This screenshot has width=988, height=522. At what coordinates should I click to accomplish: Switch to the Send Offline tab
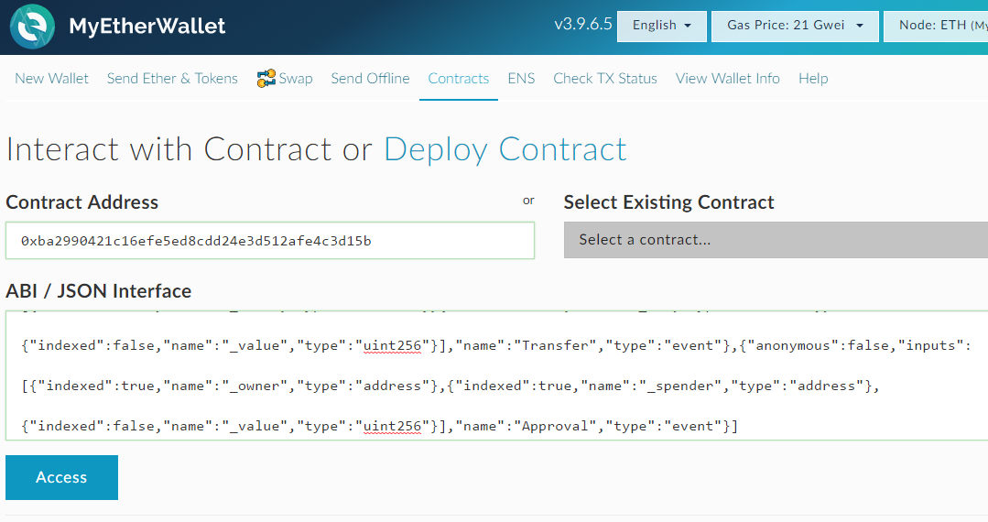[370, 79]
